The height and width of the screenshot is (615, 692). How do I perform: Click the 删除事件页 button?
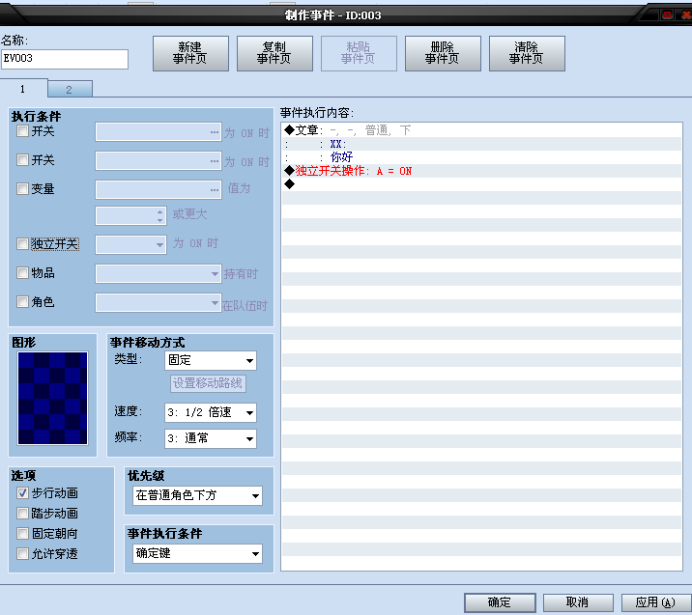(x=443, y=53)
